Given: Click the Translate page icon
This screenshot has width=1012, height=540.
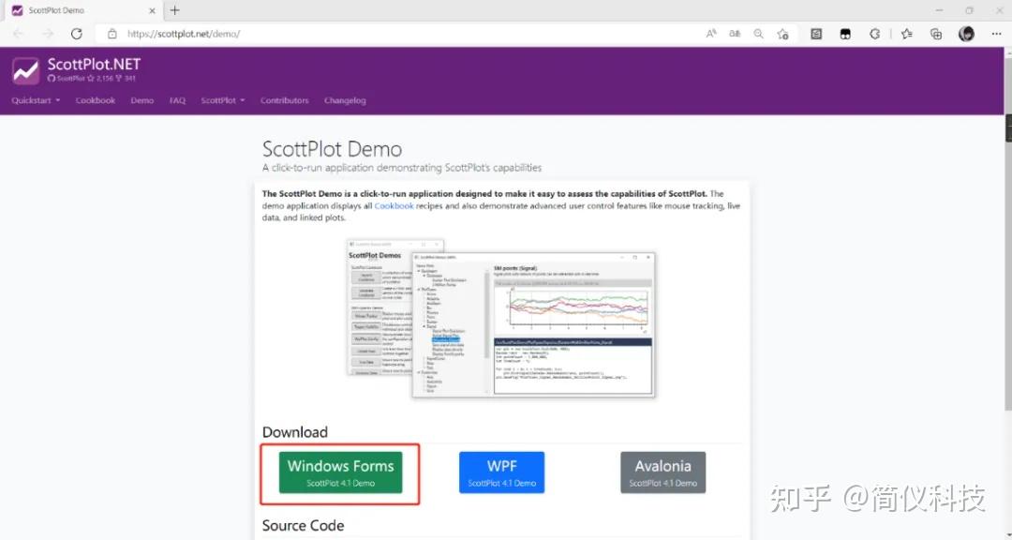Looking at the screenshot, I should [x=735, y=34].
